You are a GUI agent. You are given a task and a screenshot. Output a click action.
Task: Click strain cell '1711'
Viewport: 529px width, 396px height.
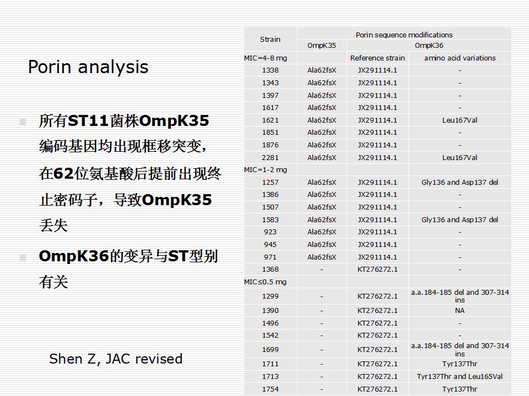(270, 364)
